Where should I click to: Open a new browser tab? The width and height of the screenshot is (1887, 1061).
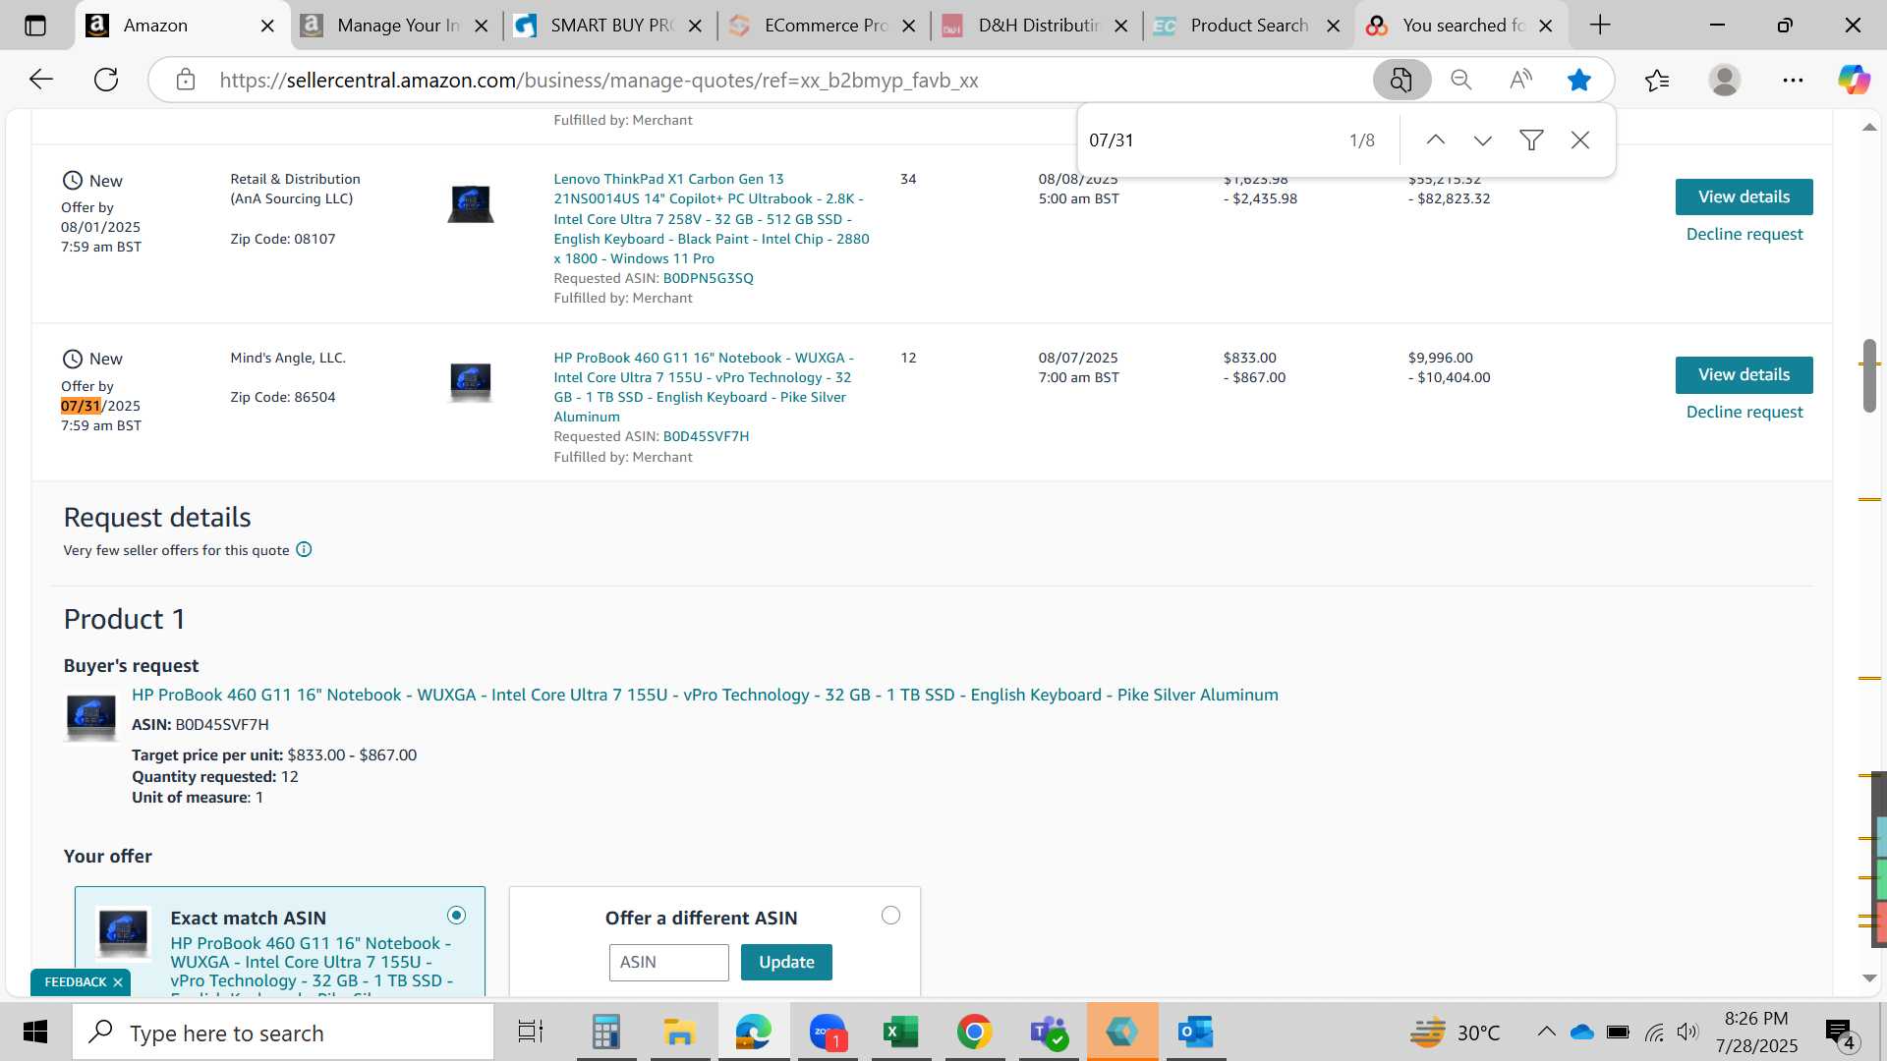click(1600, 26)
